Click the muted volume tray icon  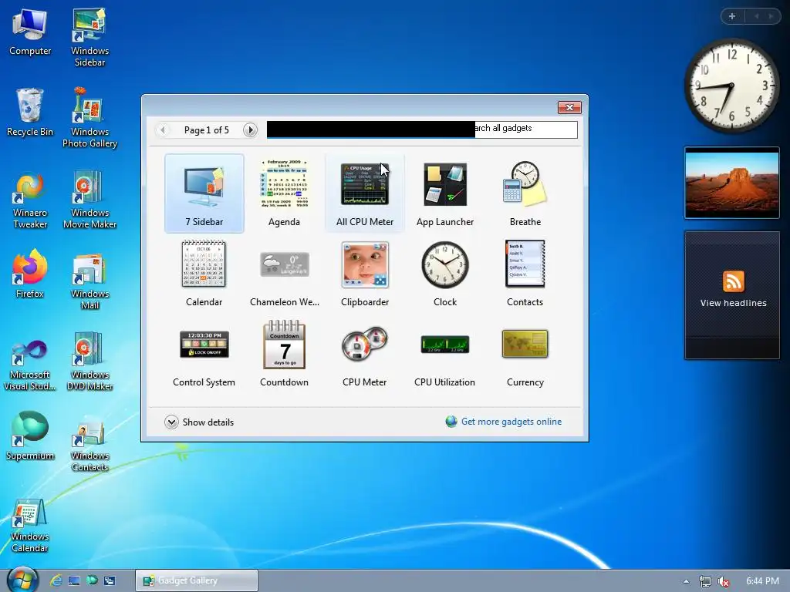click(724, 581)
